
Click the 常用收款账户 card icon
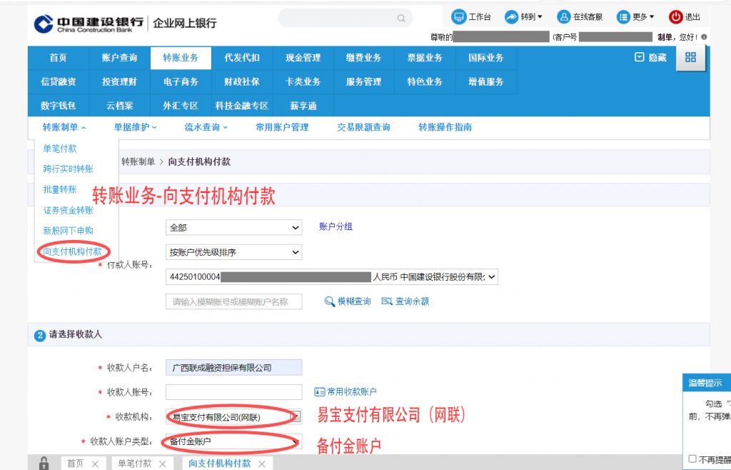click(x=319, y=391)
